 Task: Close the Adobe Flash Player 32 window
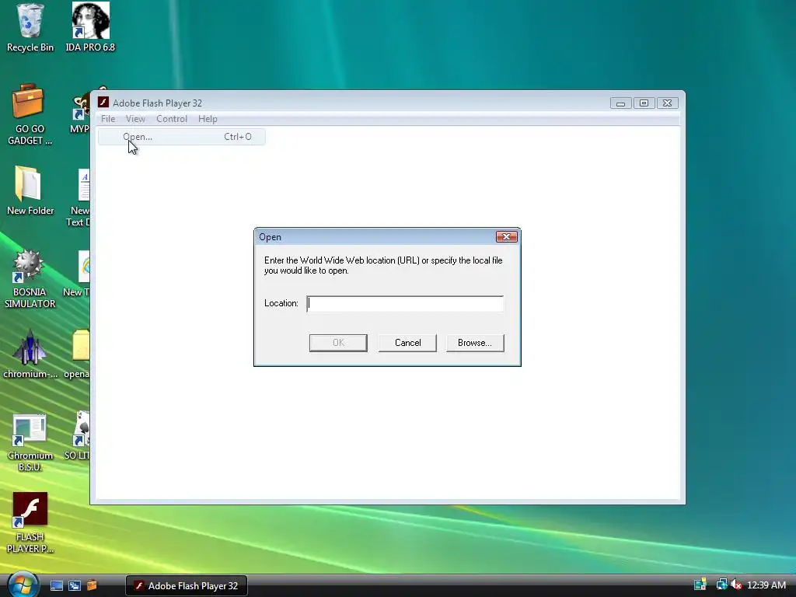pyautogui.click(x=667, y=103)
